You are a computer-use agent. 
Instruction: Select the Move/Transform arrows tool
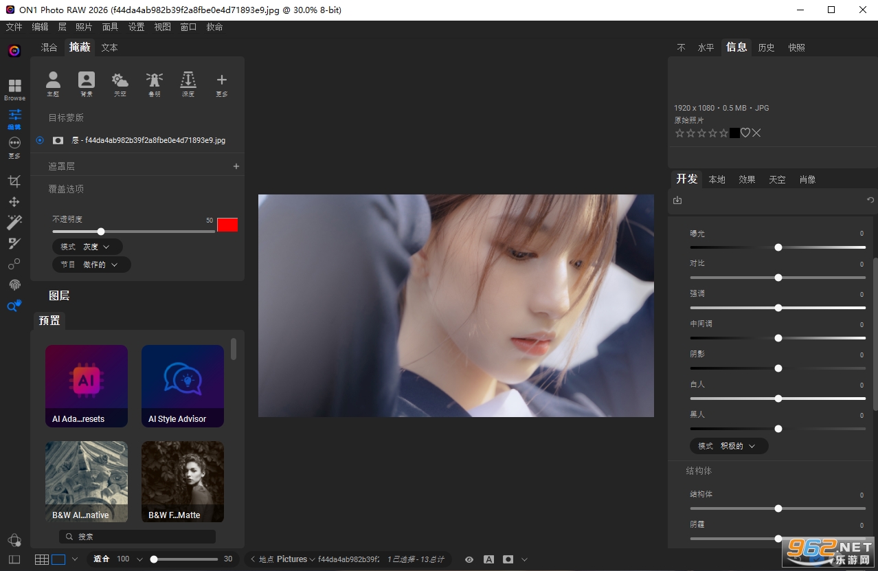tap(14, 202)
